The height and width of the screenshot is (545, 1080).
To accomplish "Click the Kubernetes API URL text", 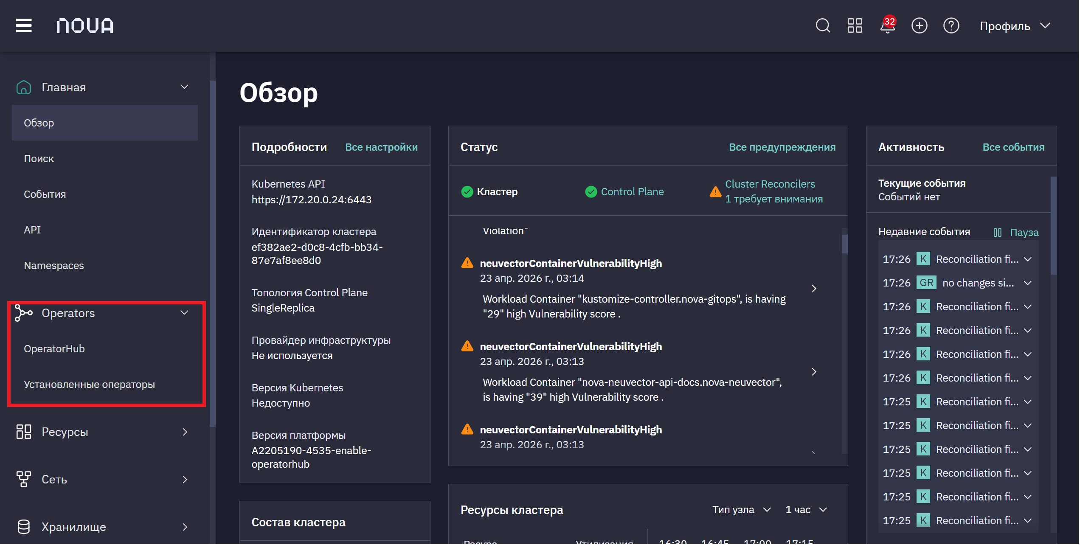I will tap(311, 200).
